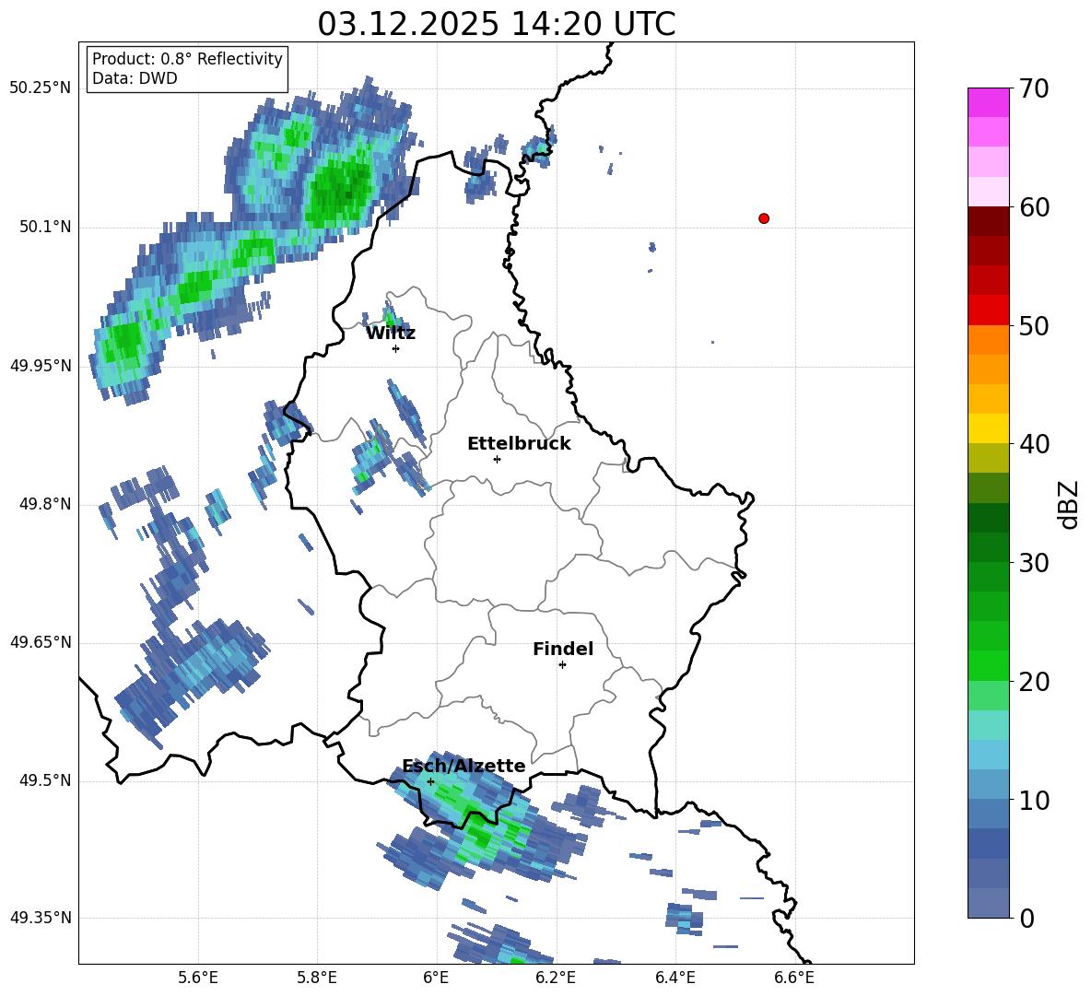Image resolution: width=1091 pixels, height=996 pixels.
Task: Click the longitude label 5.6°E
Action: [198, 978]
